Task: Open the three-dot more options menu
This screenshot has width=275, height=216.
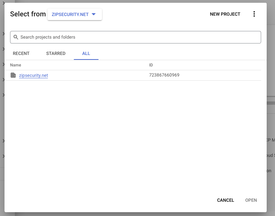Action: 254,14
